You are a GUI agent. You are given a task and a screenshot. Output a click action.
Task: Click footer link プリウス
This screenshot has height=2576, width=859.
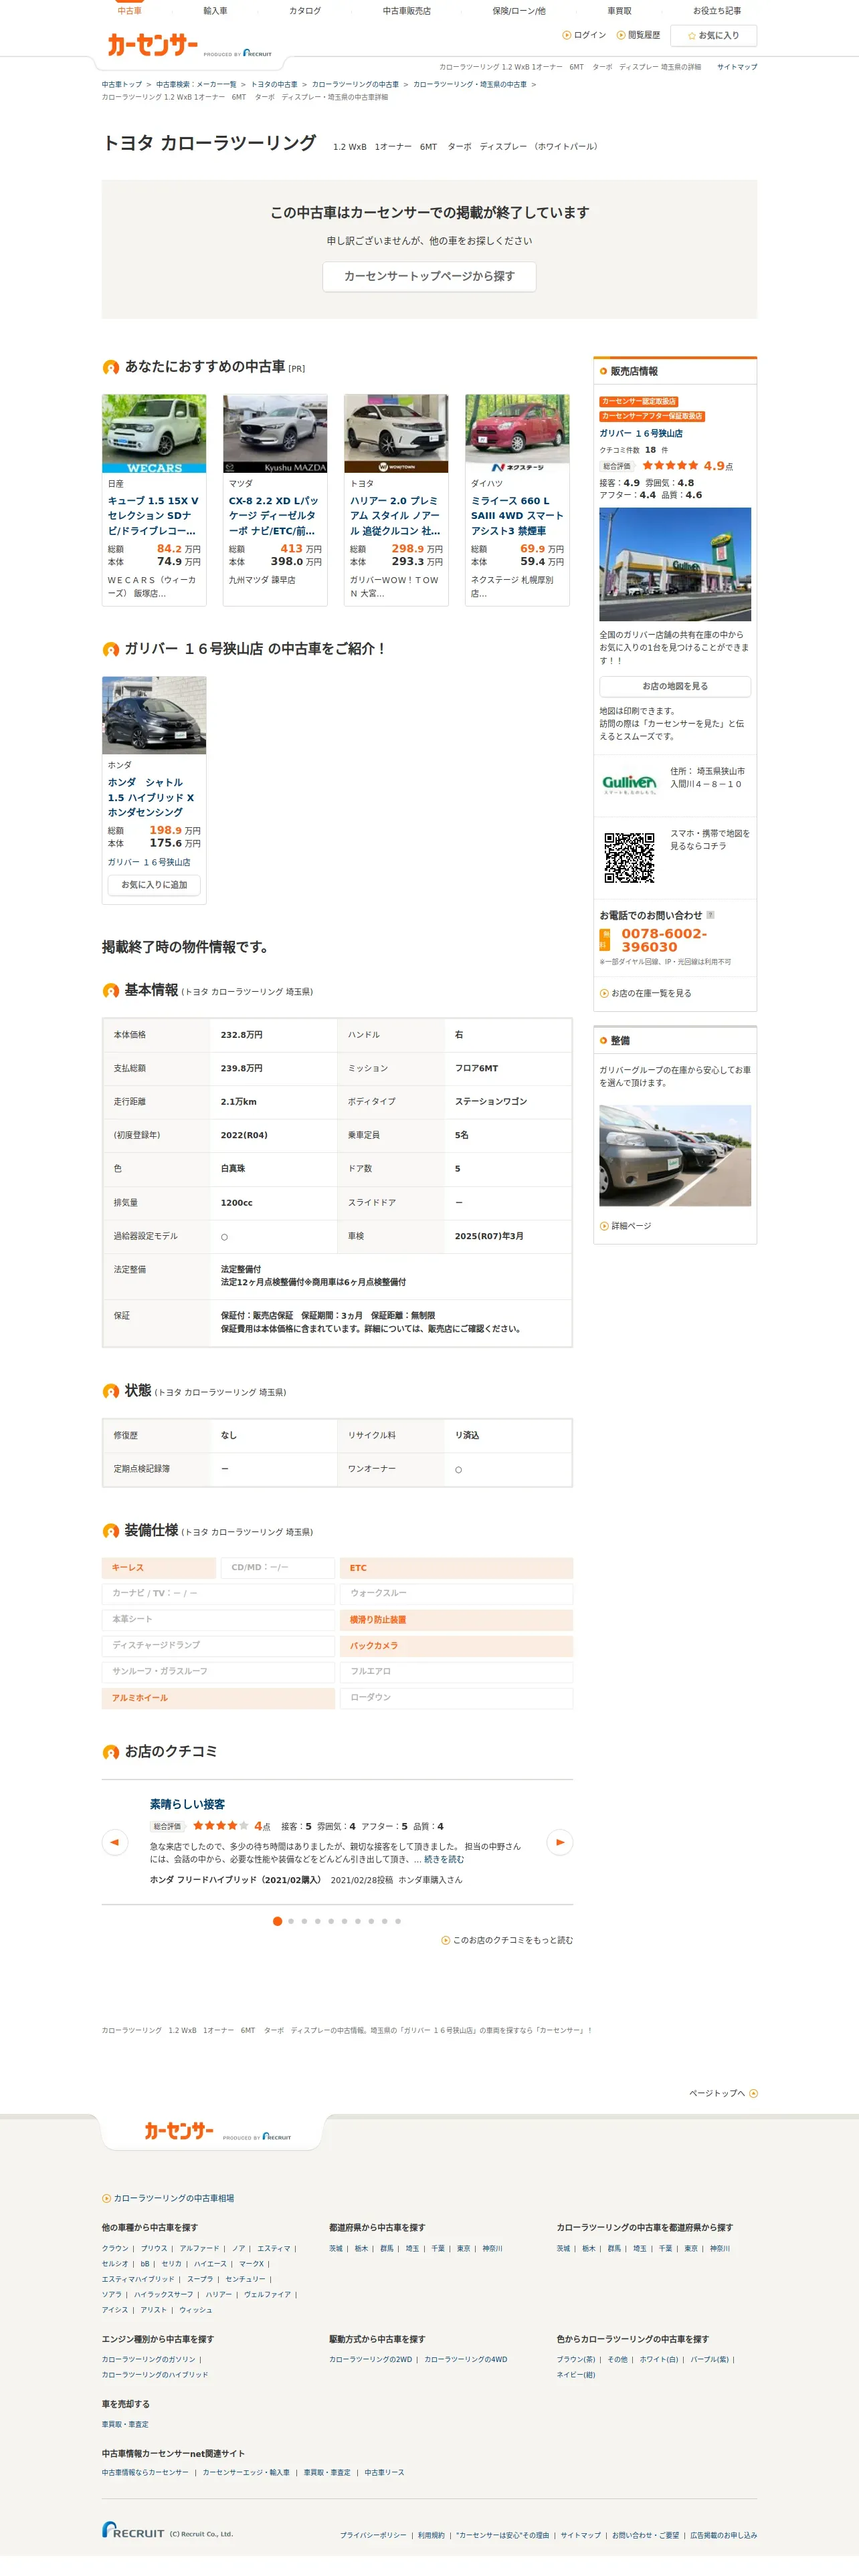point(154,2248)
